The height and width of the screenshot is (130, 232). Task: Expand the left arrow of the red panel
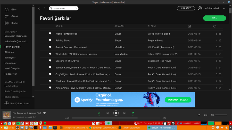click(2, 123)
